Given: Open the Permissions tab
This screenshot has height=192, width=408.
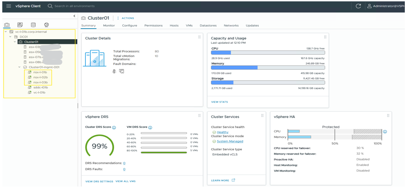Looking at the screenshot, I should pyautogui.click(x=153, y=26).
